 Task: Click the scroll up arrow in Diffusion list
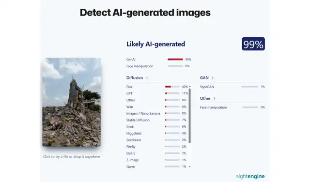[x=189, y=87]
